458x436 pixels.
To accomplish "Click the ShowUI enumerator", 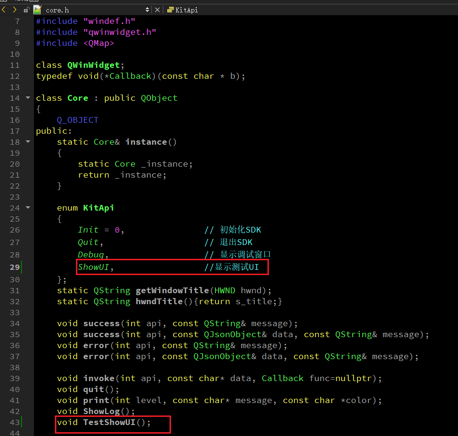I will click(x=94, y=267).
